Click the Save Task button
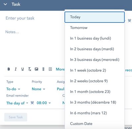The width and height of the screenshot is (132, 129). coord(16,117)
